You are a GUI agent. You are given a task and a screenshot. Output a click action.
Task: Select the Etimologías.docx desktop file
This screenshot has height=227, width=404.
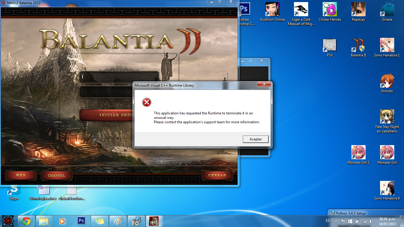click(x=43, y=193)
